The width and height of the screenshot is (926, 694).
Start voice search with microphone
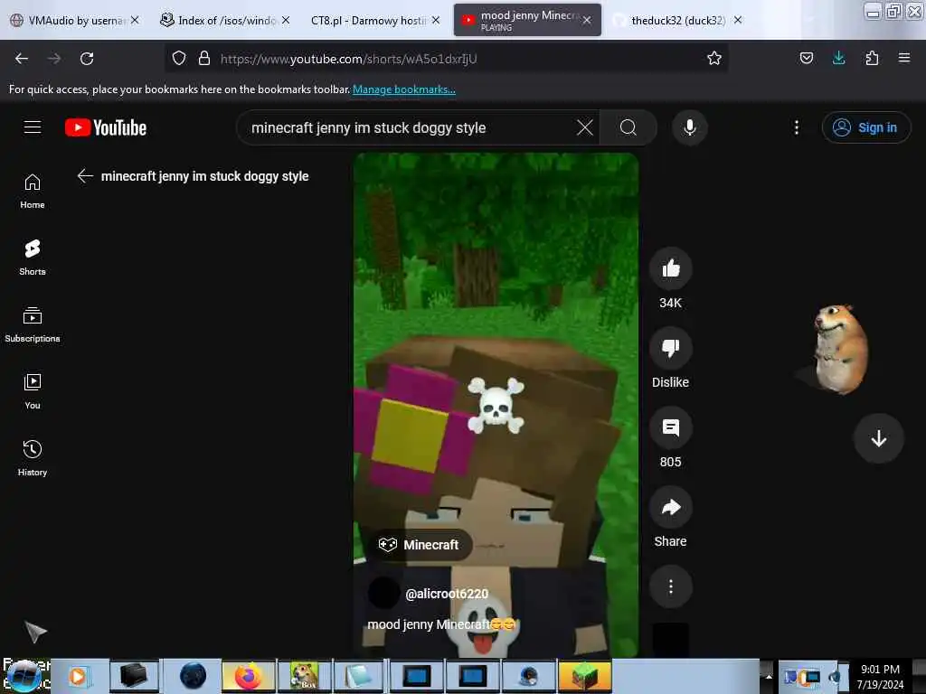[x=690, y=127]
